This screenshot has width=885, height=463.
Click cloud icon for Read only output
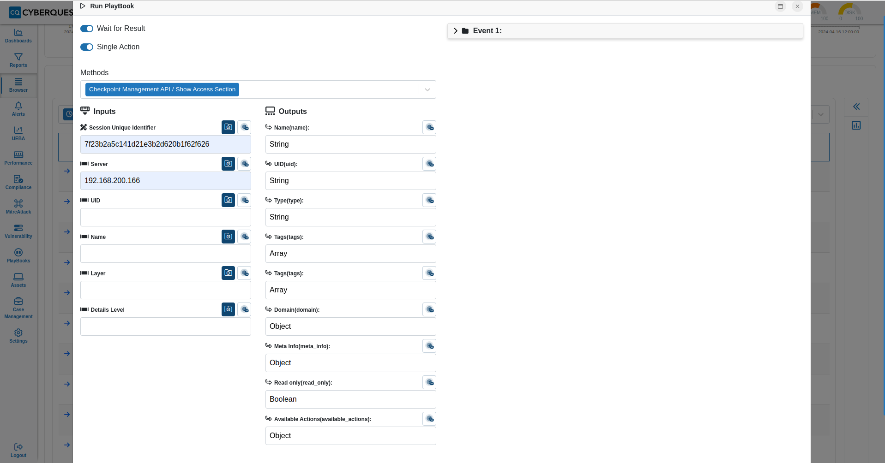(429, 382)
